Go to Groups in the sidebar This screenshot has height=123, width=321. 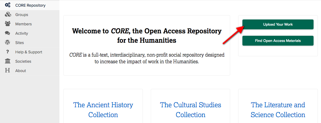click(22, 15)
